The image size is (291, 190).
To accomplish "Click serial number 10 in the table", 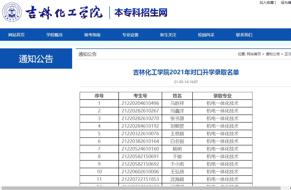I will (x=99, y=172).
